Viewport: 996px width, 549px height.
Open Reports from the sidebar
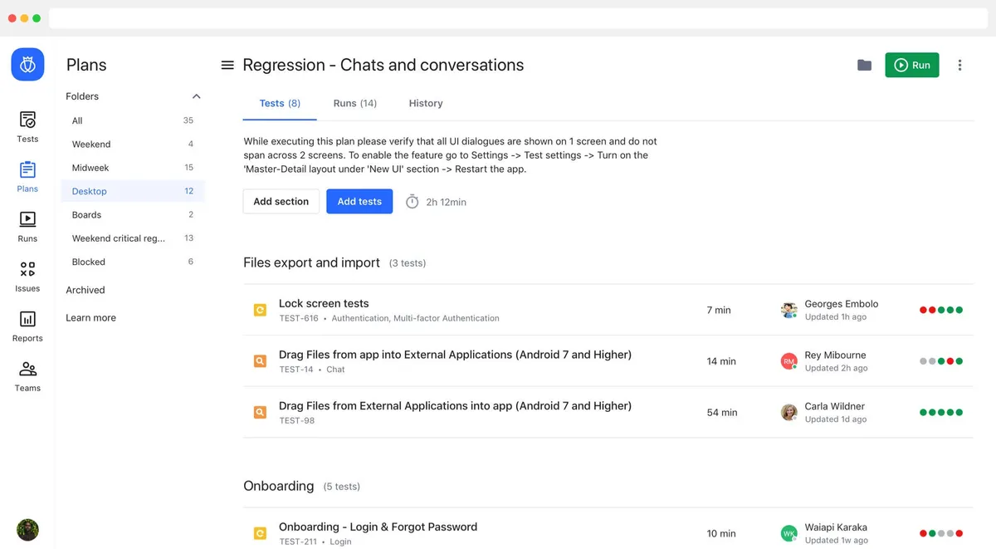pyautogui.click(x=27, y=326)
